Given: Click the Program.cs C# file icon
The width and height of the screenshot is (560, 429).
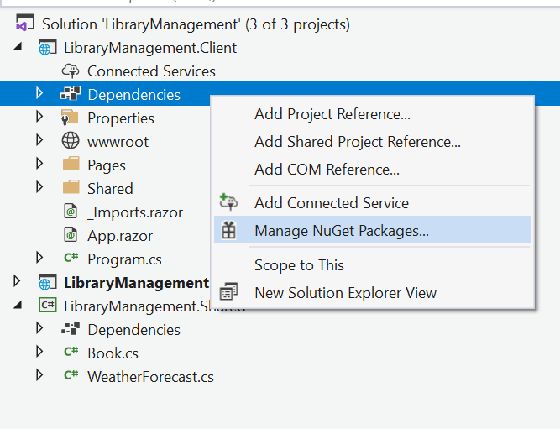Looking at the screenshot, I should (x=71, y=259).
